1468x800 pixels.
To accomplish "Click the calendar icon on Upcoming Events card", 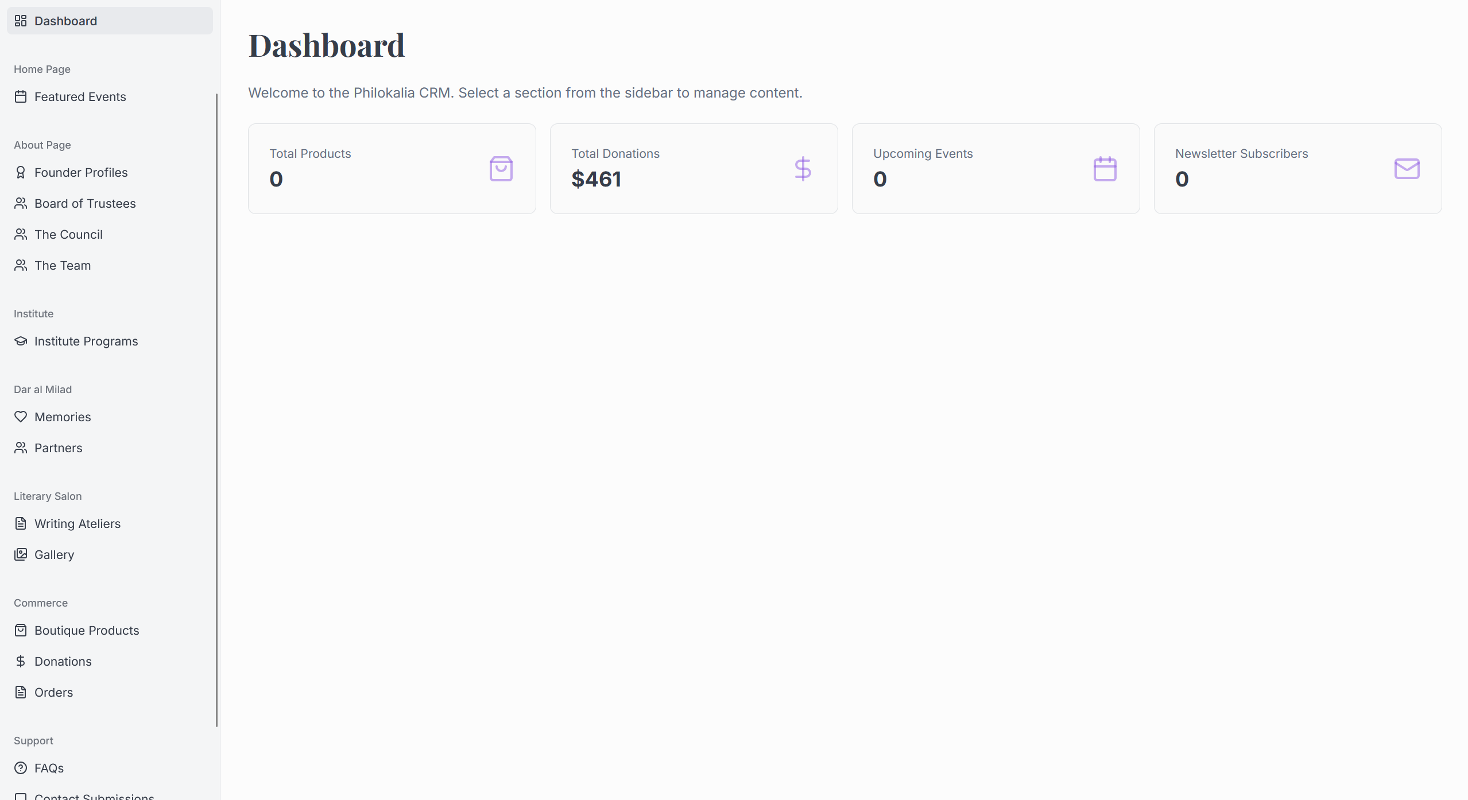I will click(x=1105, y=168).
